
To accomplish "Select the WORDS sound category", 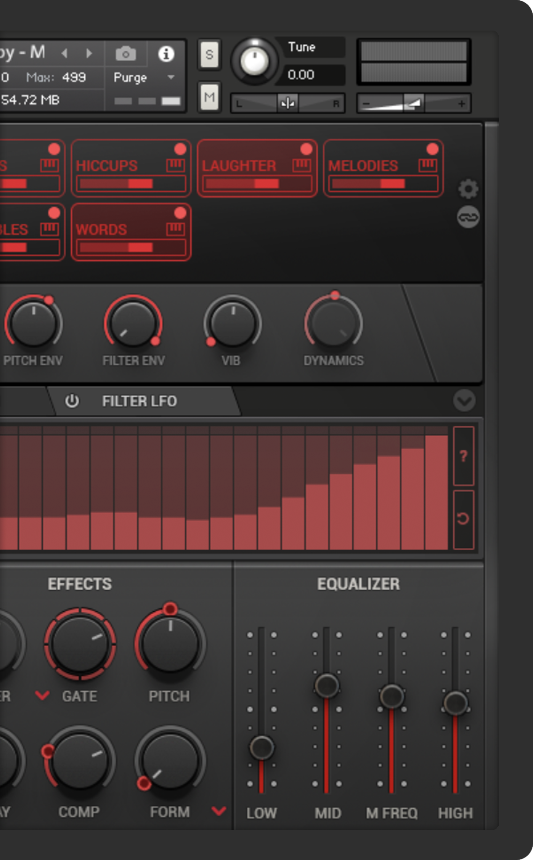I will (x=131, y=232).
